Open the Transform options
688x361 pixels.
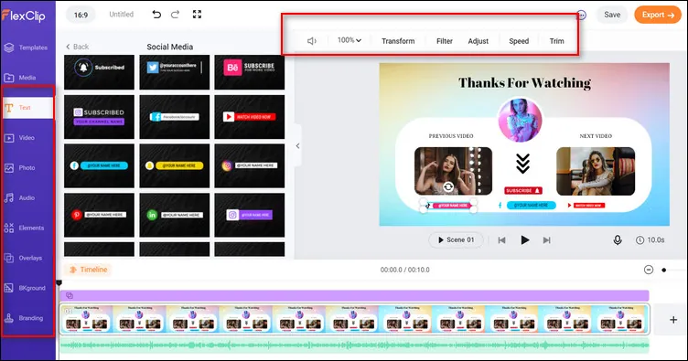[x=398, y=41]
